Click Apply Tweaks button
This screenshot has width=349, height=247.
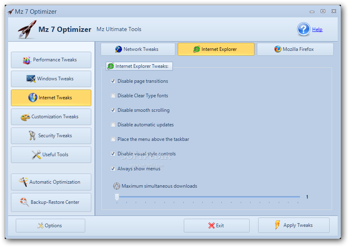(294, 225)
